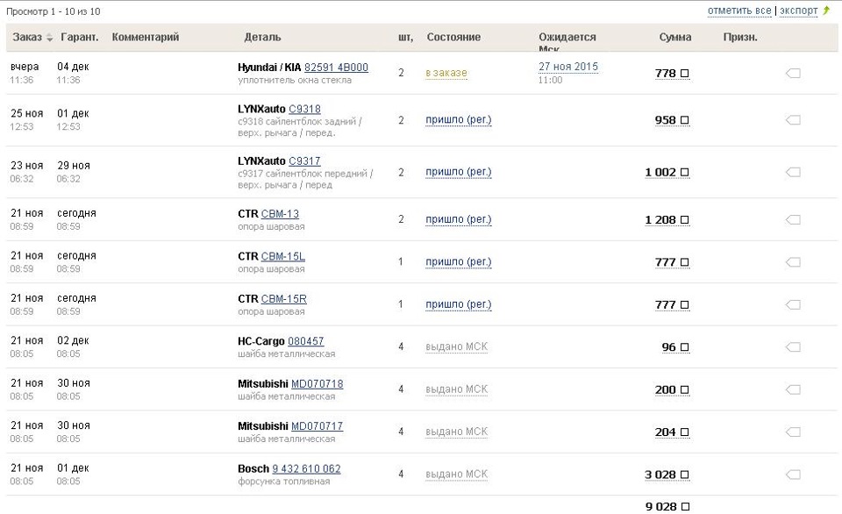Expand the "пришло (рег.)" status for CBM-15R

(x=458, y=304)
